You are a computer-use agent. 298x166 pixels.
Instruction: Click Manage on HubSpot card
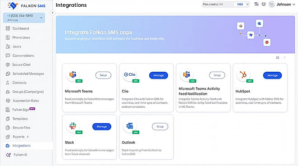(272, 75)
